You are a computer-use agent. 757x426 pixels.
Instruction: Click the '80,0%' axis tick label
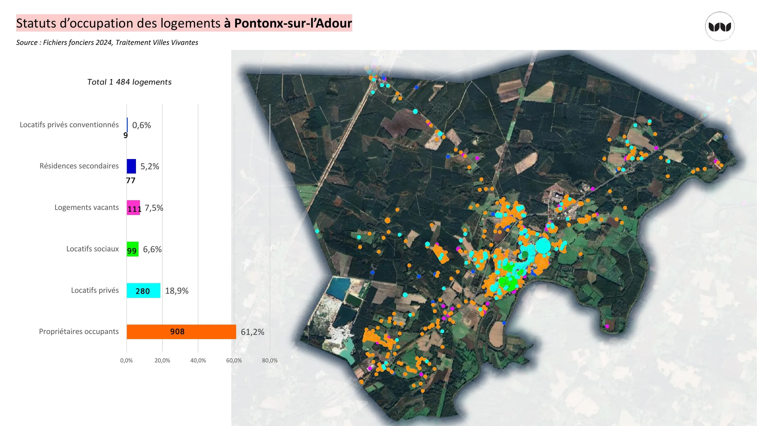click(270, 360)
